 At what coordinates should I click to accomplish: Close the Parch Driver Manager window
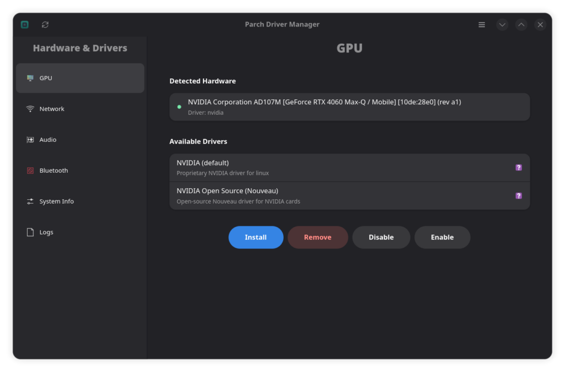(x=540, y=24)
